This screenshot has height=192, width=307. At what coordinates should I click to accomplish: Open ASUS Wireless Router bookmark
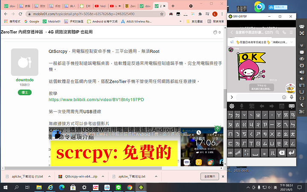[136, 21]
